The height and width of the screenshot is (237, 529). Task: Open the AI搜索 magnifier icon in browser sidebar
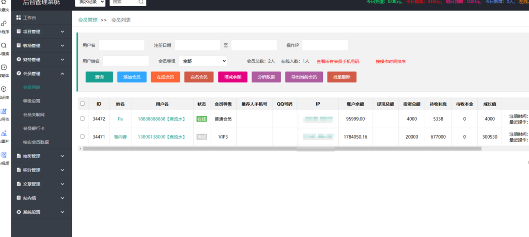[x=4, y=45]
